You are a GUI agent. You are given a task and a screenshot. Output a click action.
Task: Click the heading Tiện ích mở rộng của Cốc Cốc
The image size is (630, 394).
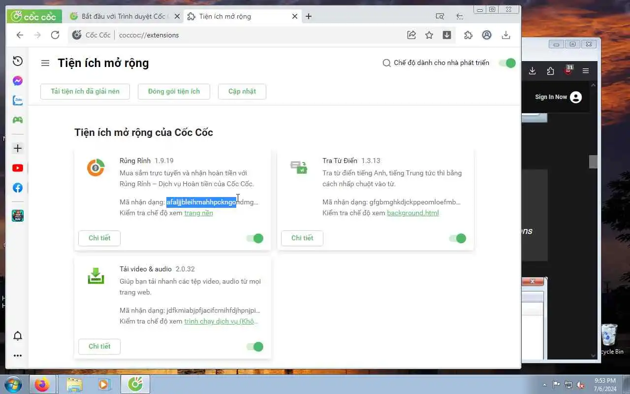[144, 132]
